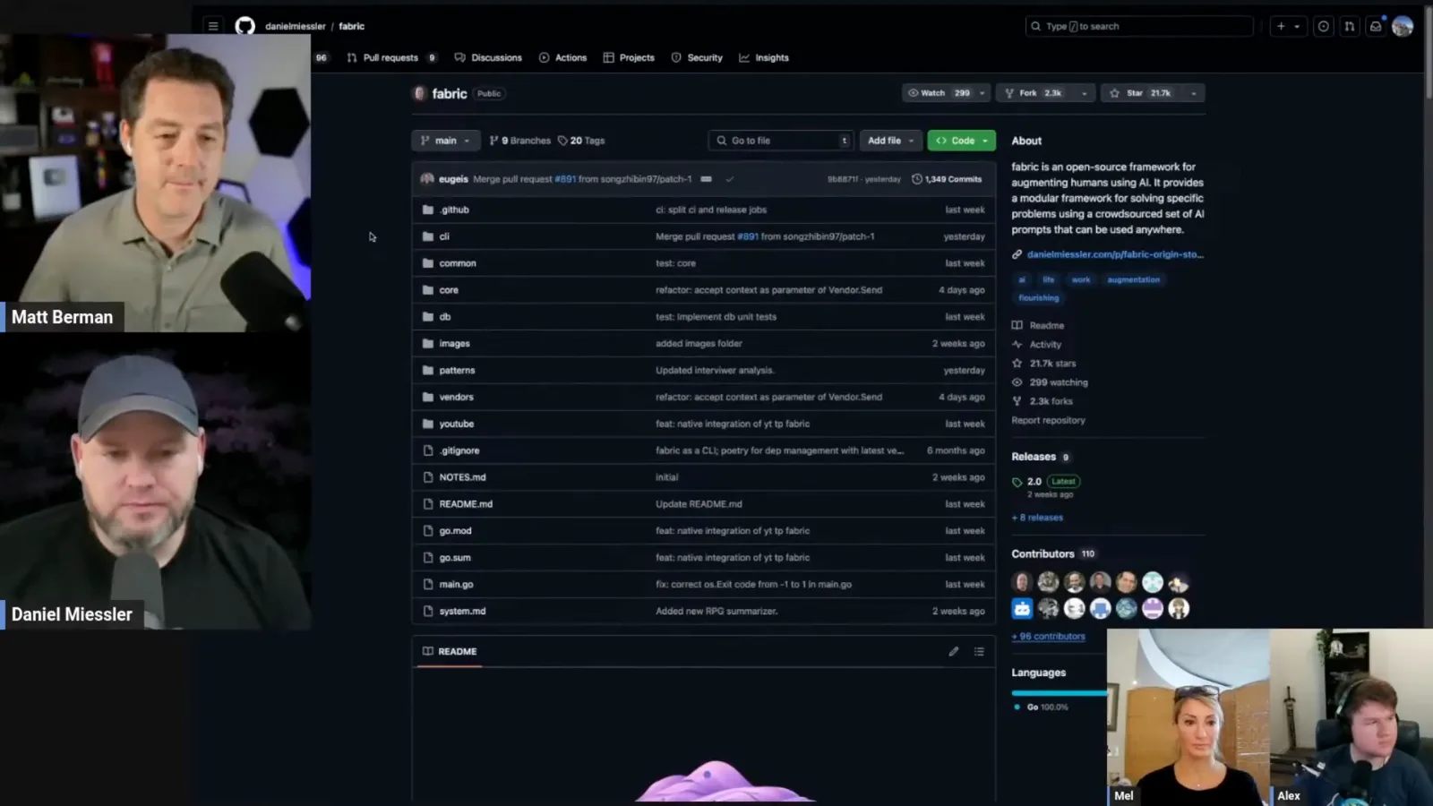Image resolution: width=1433 pixels, height=806 pixels.
Task: Click the commit history clock icon
Action: click(916, 179)
